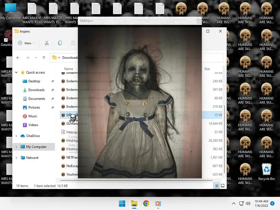Screen dimensions: 280x210
Task: Select the 14,644 KB size cell
Action: (215, 124)
